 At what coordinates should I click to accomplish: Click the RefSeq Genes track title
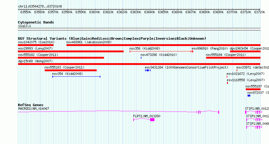pos(31,105)
